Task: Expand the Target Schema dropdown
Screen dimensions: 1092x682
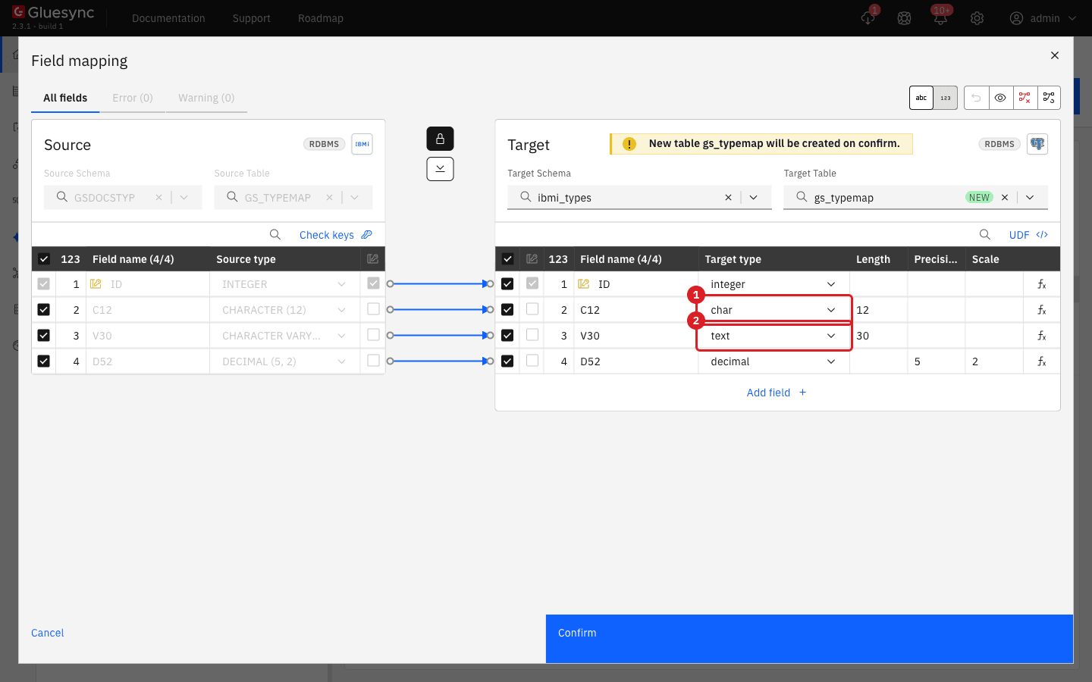Action: (x=754, y=197)
